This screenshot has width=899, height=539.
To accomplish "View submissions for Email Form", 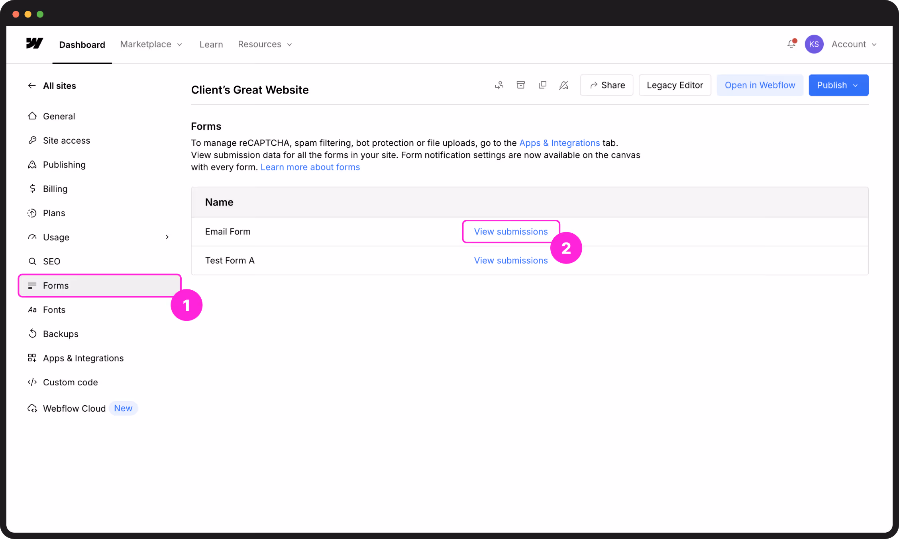I will [x=510, y=231].
